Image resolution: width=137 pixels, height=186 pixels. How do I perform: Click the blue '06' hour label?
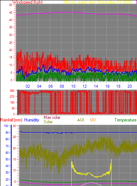(x=51, y=86)
